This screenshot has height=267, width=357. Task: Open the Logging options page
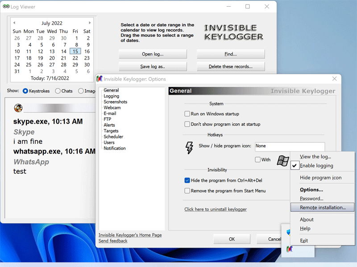tap(111, 96)
